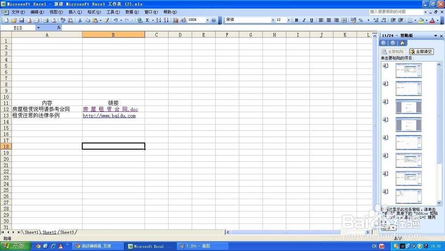Image resolution: width=445 pixels, height=251 pixels.
Task: Open the 文件(F) menu
Action: 18,12
